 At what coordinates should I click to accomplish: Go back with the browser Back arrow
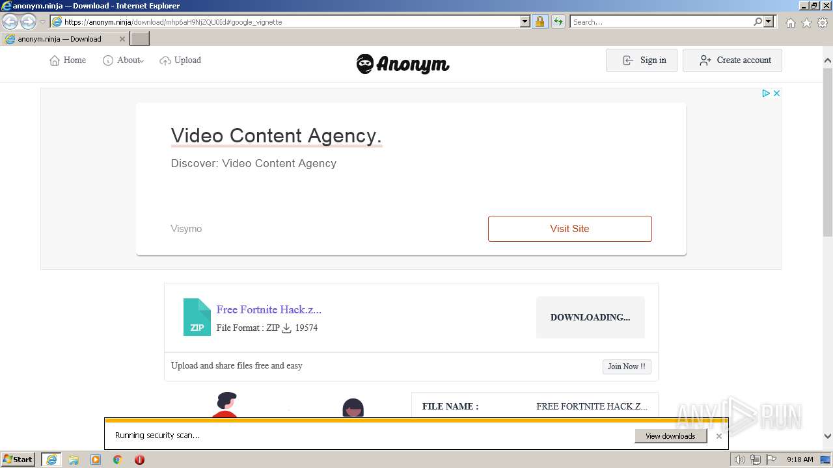(x=10, y=22)
